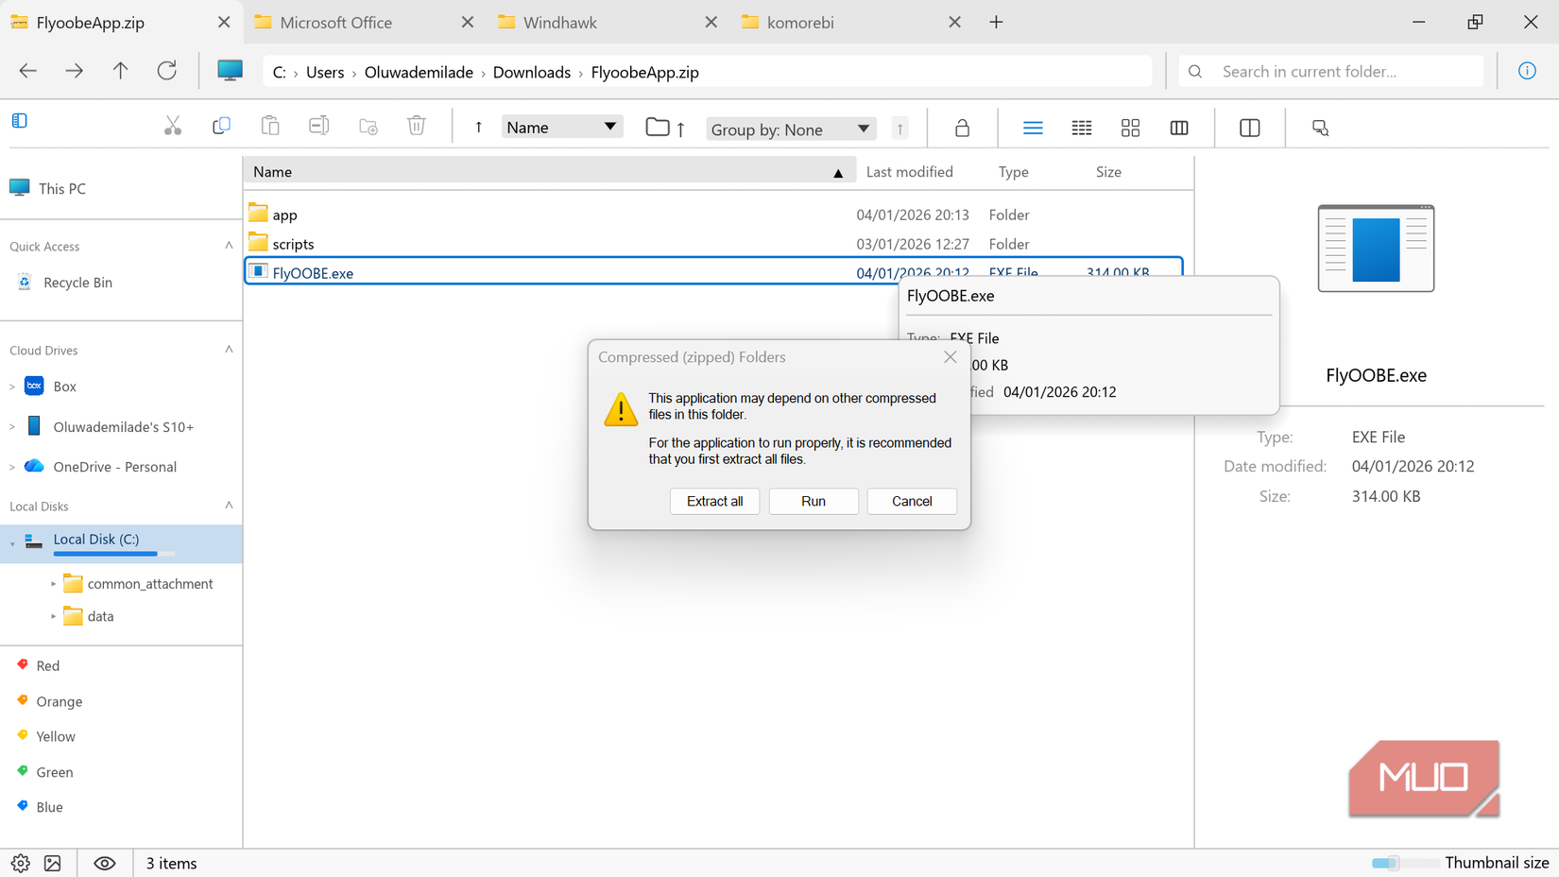Image resolution: width=1559 pixels, height=877 pixels.
Task: Adjust the Thumbnail size slider
Action: click(1405, 863)
